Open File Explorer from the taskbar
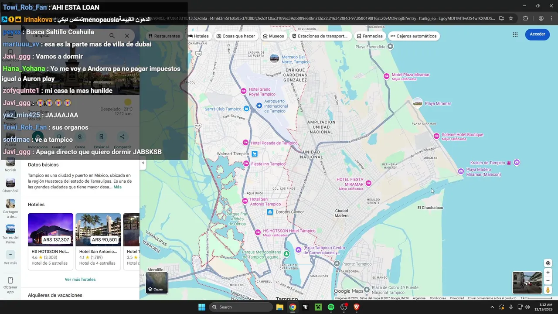Viewport: 558px width, 314px height. pos(280,307)
